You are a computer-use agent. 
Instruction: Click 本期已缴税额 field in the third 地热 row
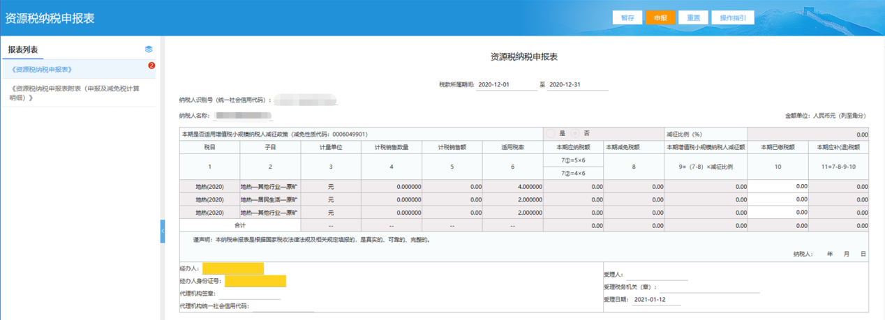click(778, 213)
